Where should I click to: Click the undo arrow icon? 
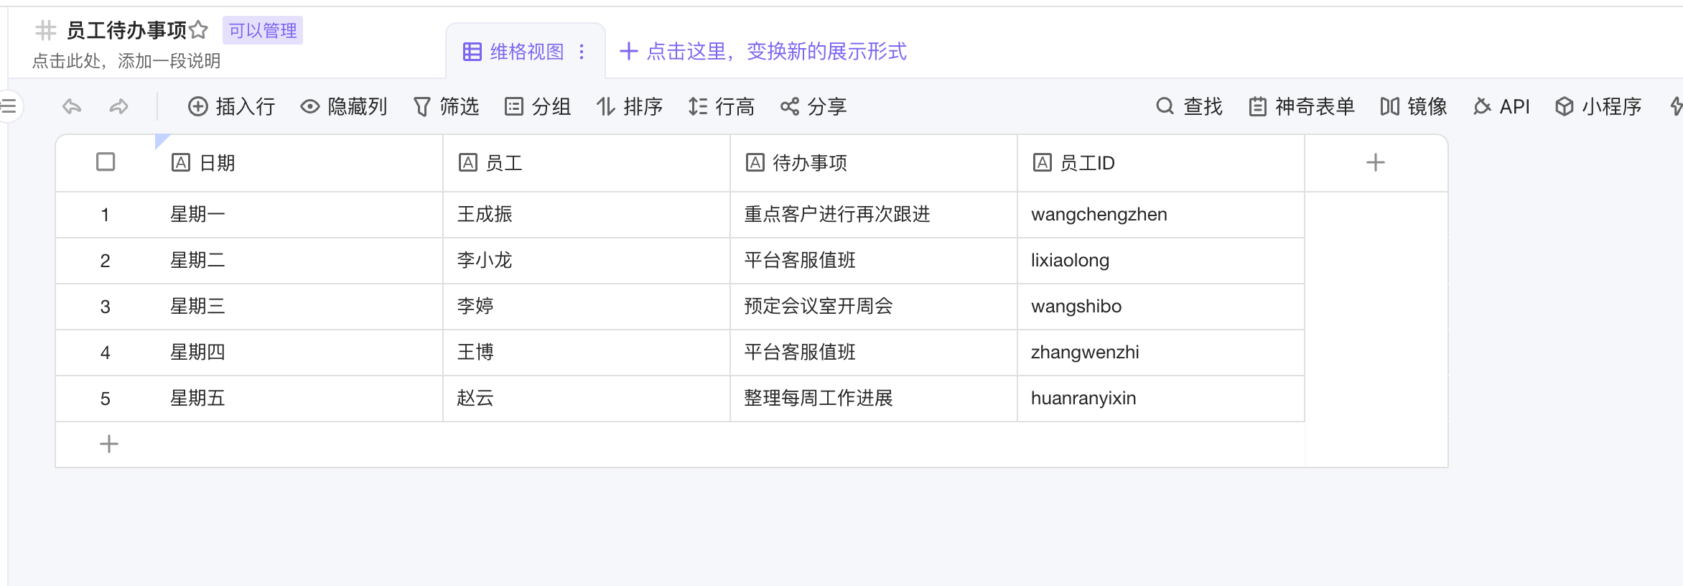coord(72,107)
